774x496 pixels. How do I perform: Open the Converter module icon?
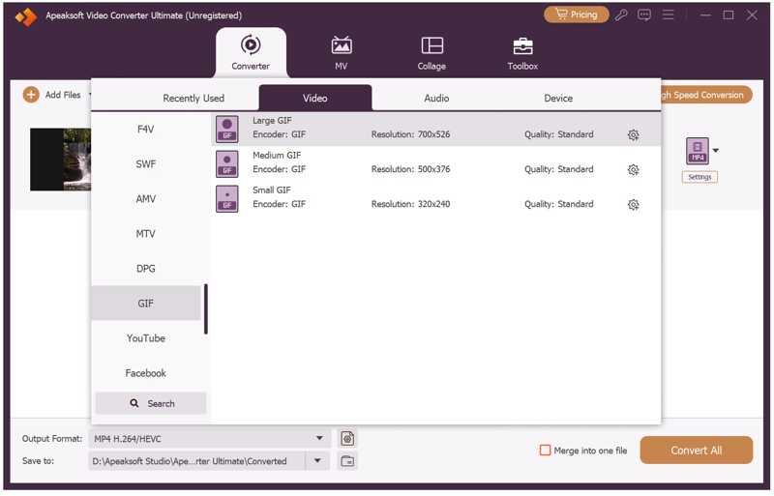tap(251, 46)
